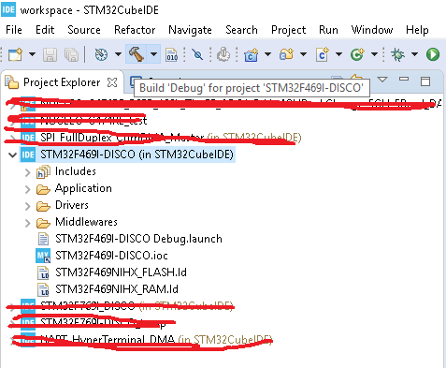Open the dropdown next to the hammer
The width and height of the screenshot is (446, 368).
click(153, 54)
